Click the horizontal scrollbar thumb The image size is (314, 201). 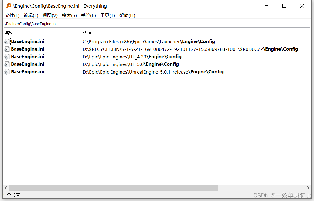point(114,188)
